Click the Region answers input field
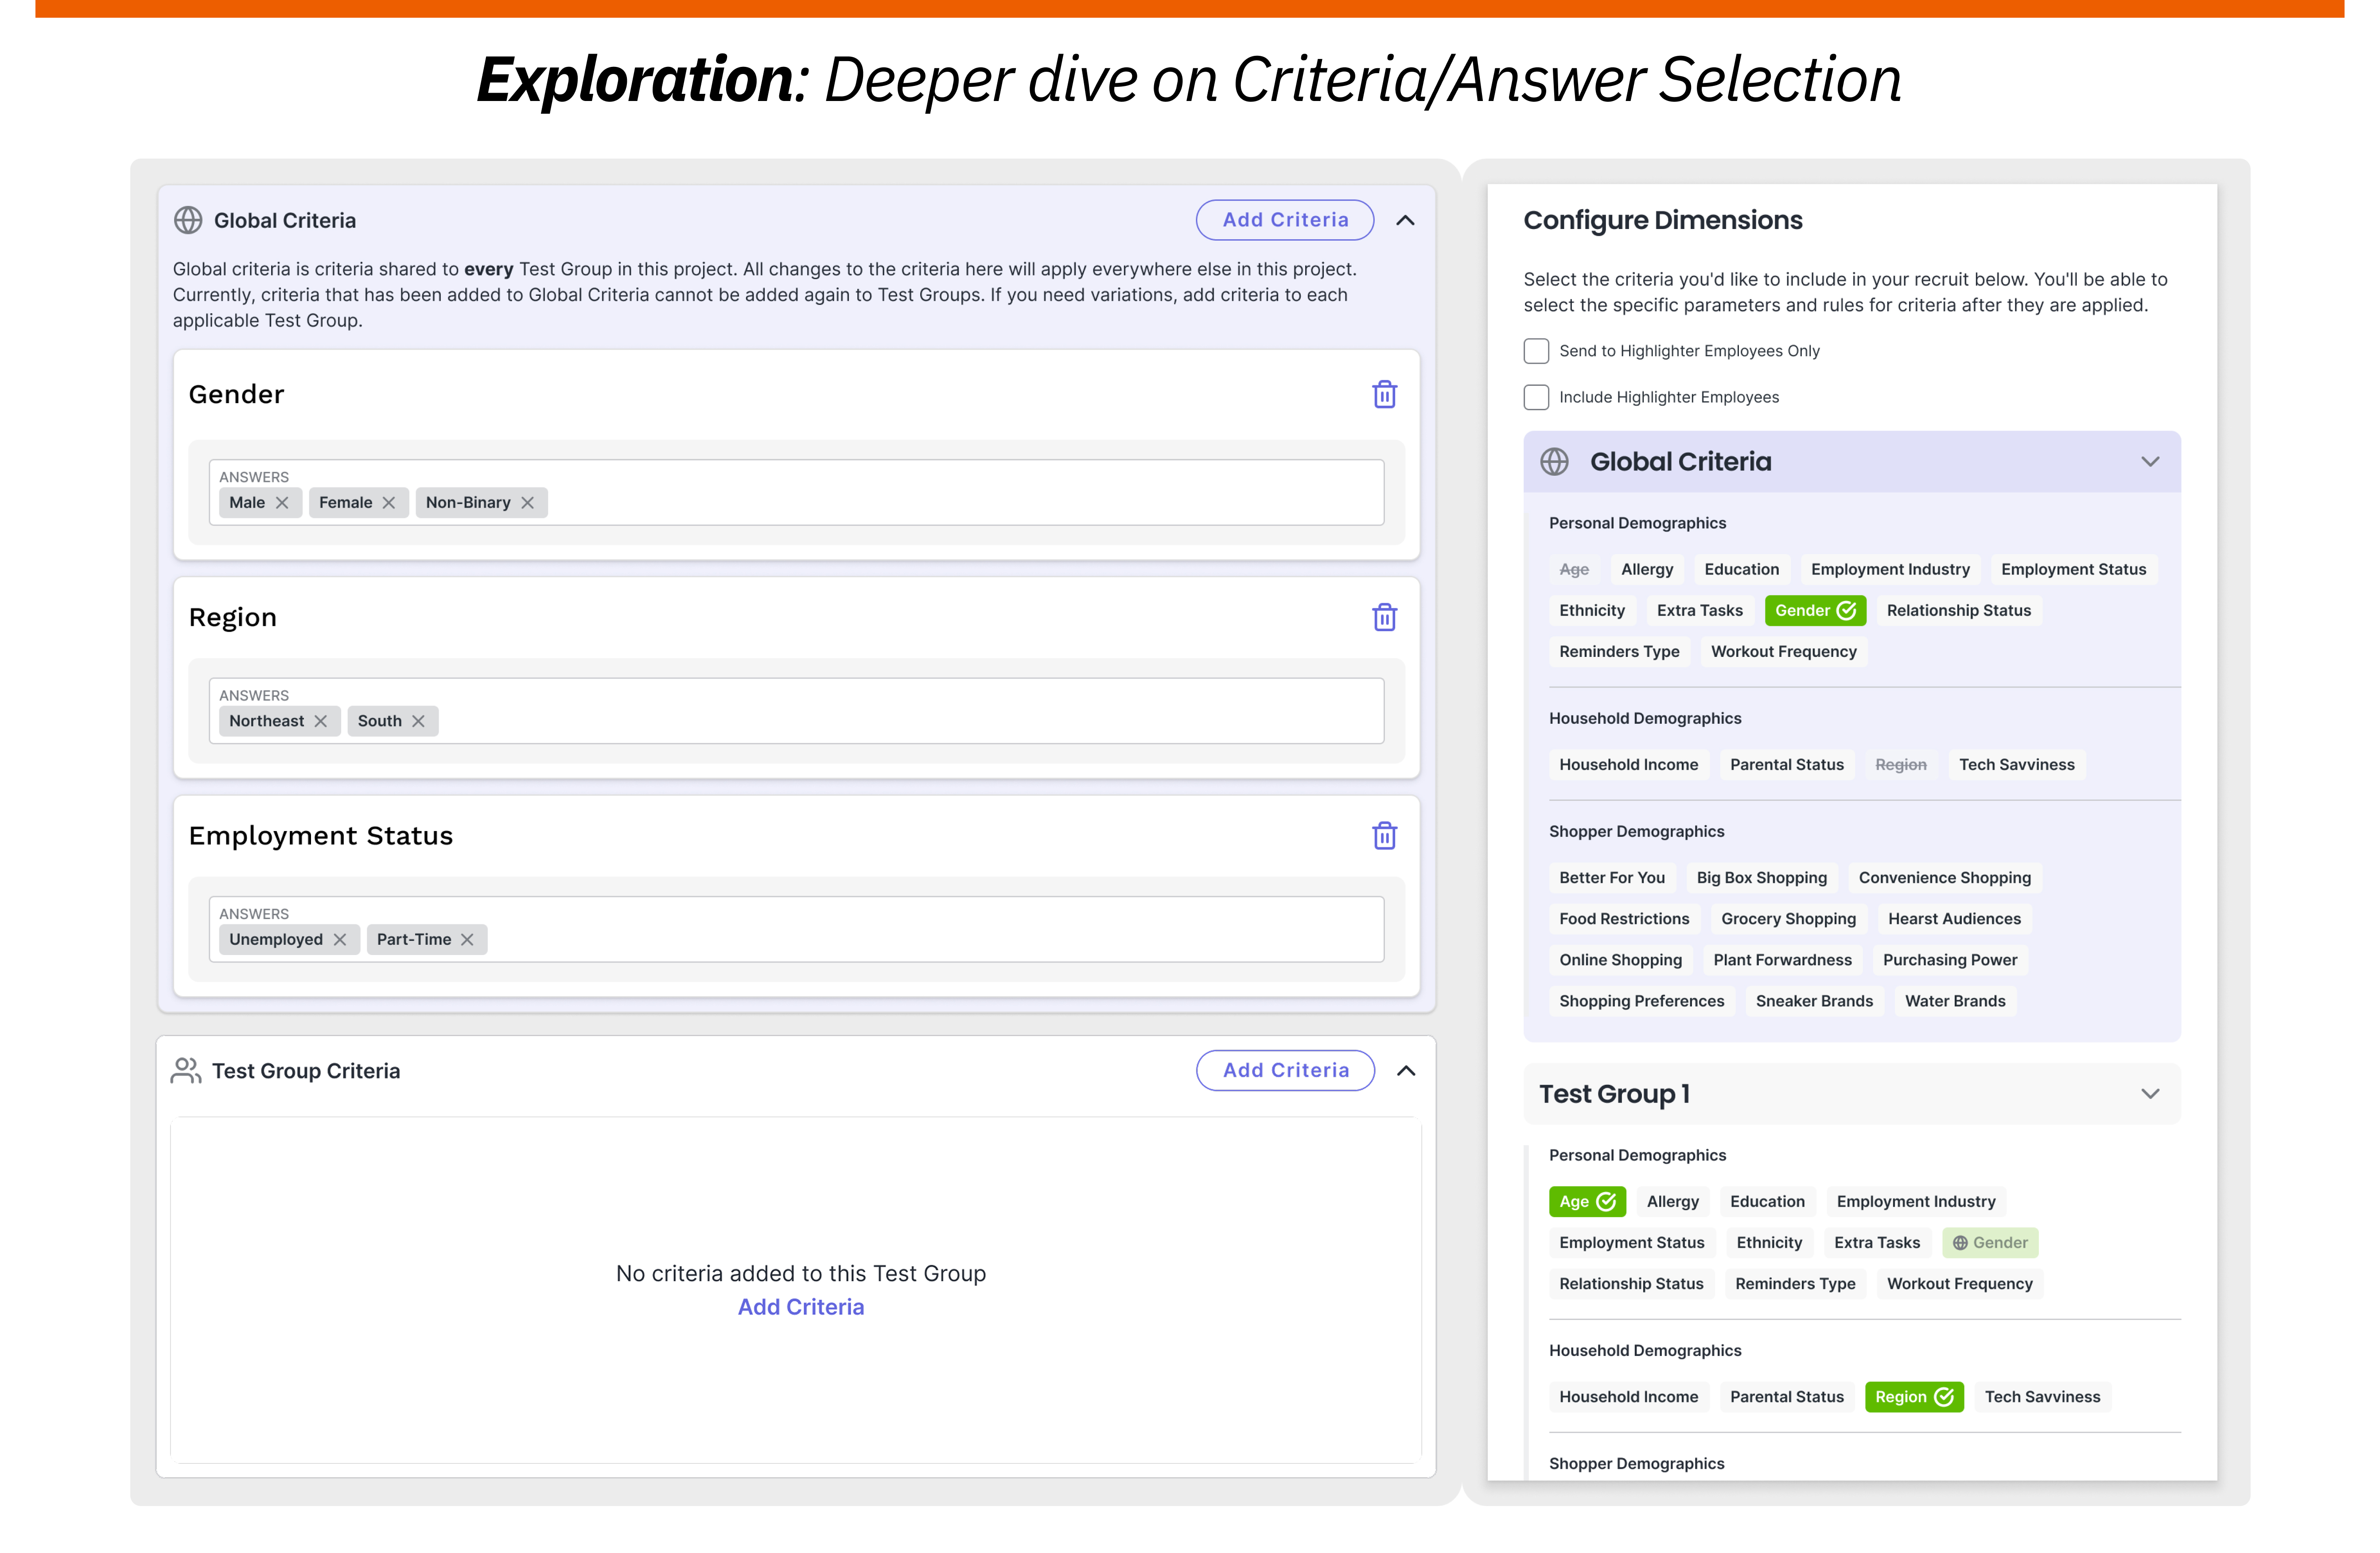2380x1553 pixels. coord(796,711)
